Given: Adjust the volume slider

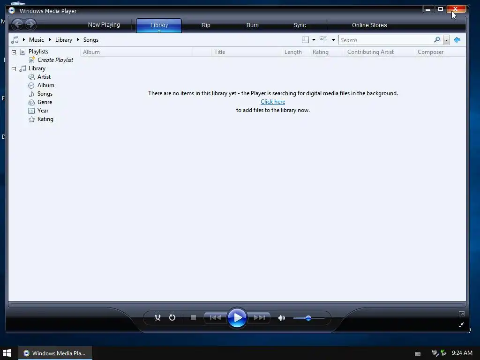Looking at the screenshot, I should [x=308, y=318].
